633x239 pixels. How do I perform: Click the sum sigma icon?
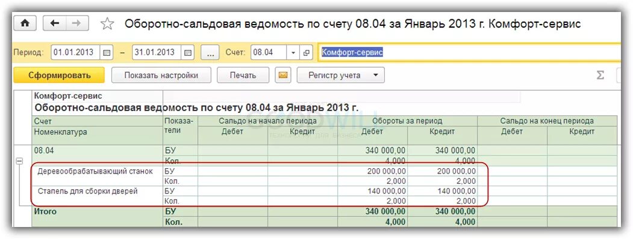(x=600, y=75)
